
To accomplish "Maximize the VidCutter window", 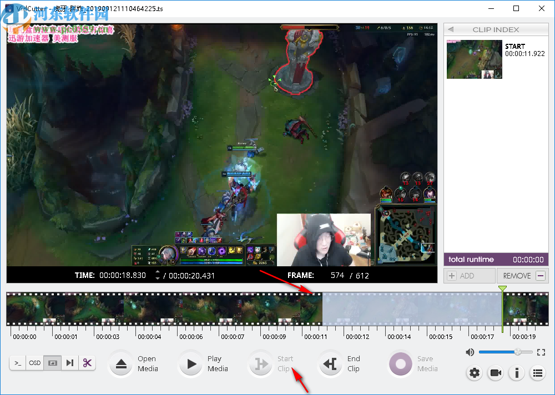I will pos(516,8).
